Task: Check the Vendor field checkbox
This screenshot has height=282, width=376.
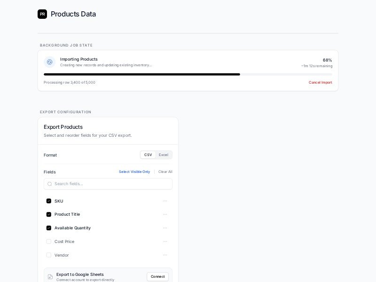Action: pyautogui.click(x=49, y=255)
